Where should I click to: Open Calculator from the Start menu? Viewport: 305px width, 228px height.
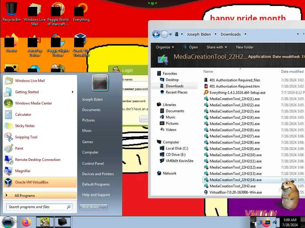[x=40, y=115]
